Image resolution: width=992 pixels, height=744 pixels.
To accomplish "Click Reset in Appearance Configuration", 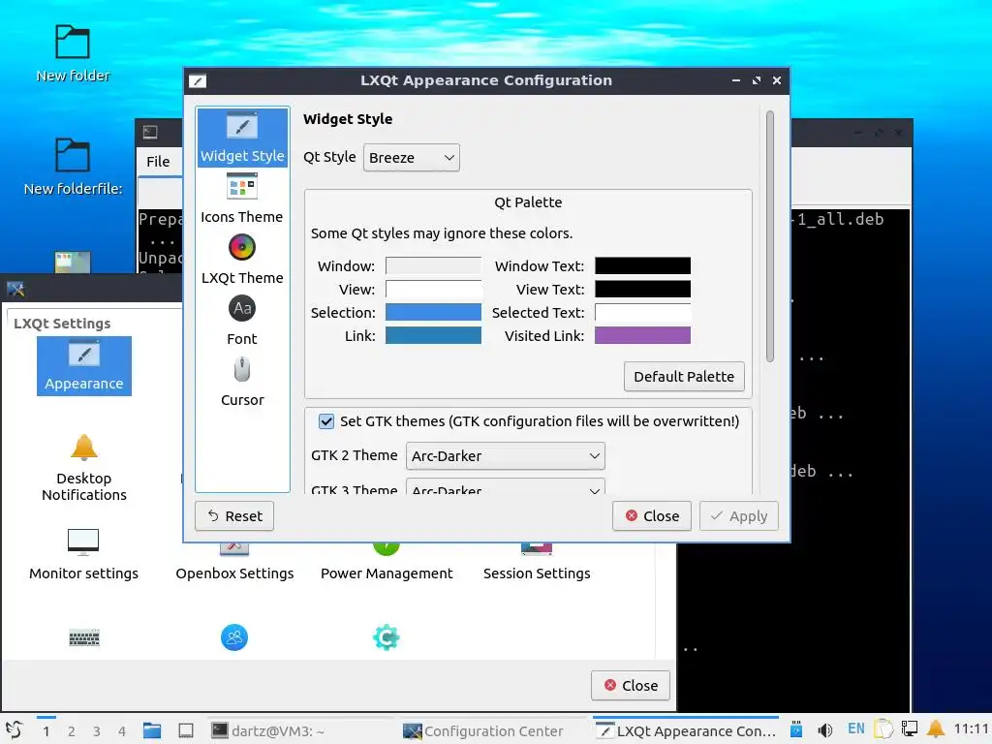I will pos(234,516).
